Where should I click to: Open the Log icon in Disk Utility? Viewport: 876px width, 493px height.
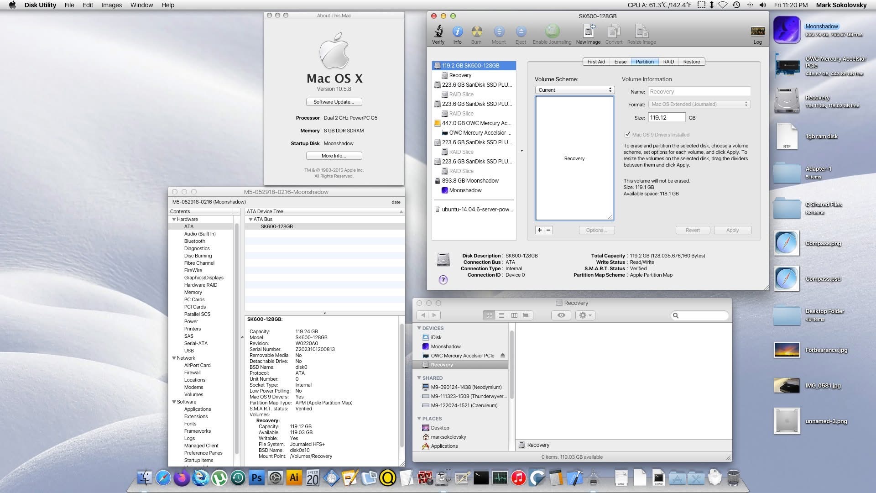point(757,32)
